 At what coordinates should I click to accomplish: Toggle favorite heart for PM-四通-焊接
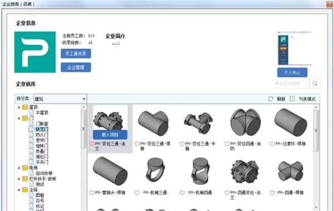[272, 193]
